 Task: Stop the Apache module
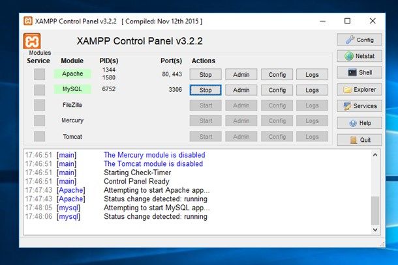click(206, 74)
